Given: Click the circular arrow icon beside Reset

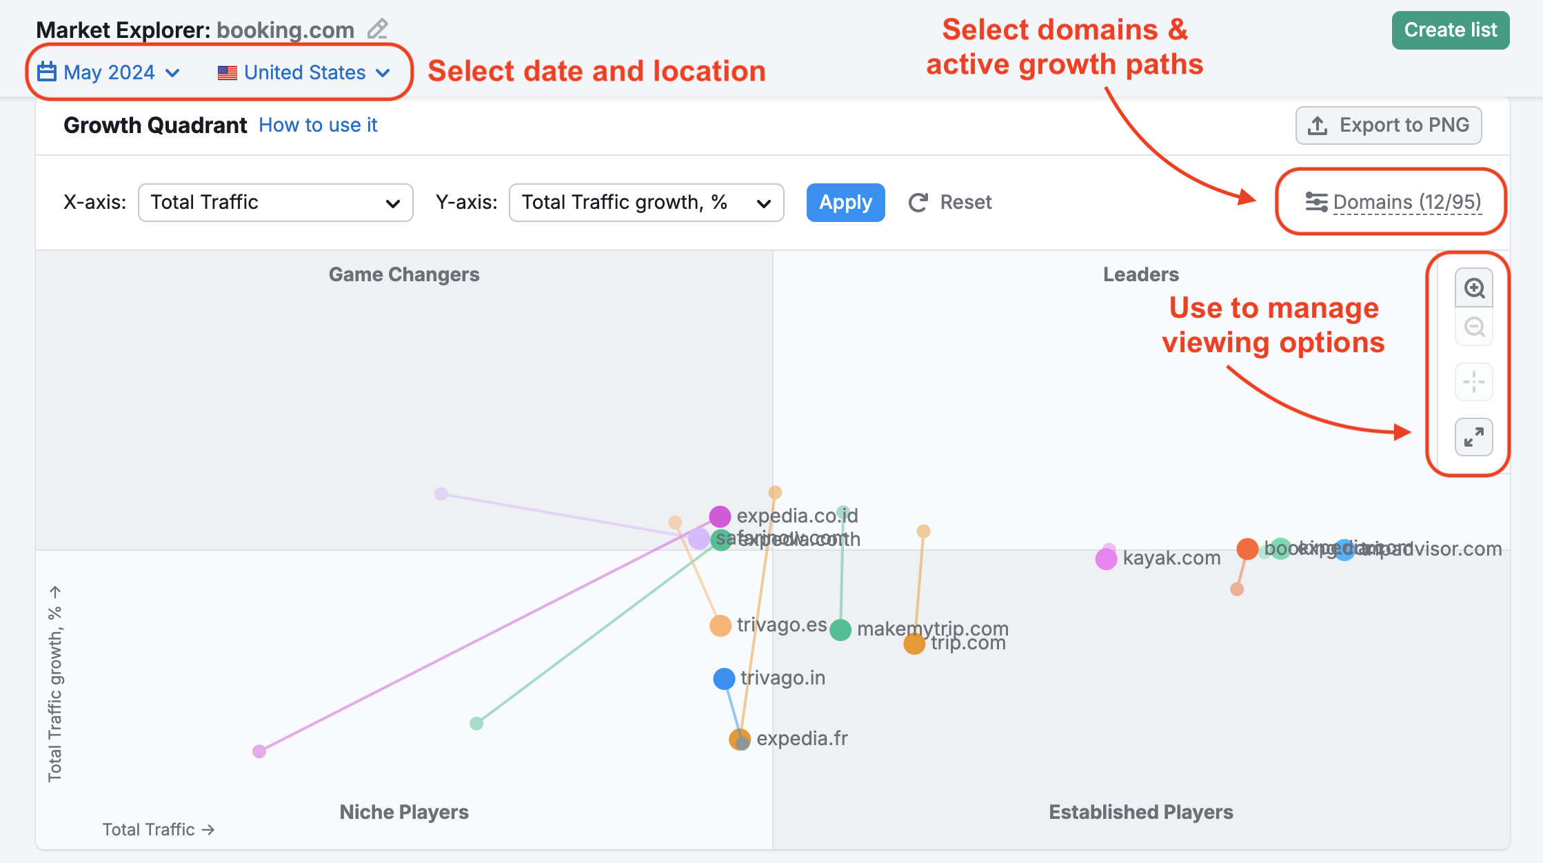Looking at the screenshot, I should point(918,203).
